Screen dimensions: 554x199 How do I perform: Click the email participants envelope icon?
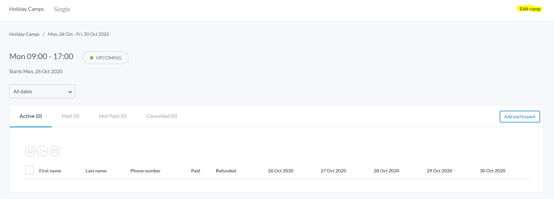pos(55,151)
